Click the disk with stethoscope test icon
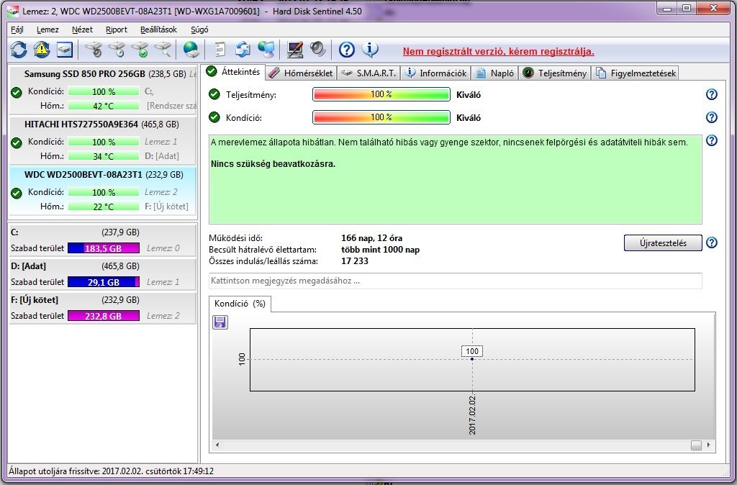This screenshot has height=485, width=737. [94, 50]
